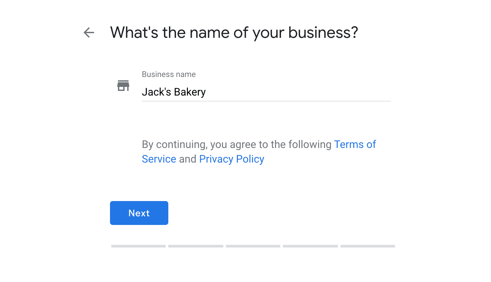Click the storefront icon beside Business name
The image size is (491, 282).
[123, 86]
